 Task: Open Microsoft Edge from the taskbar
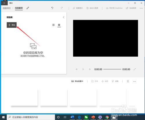(79, 117)
